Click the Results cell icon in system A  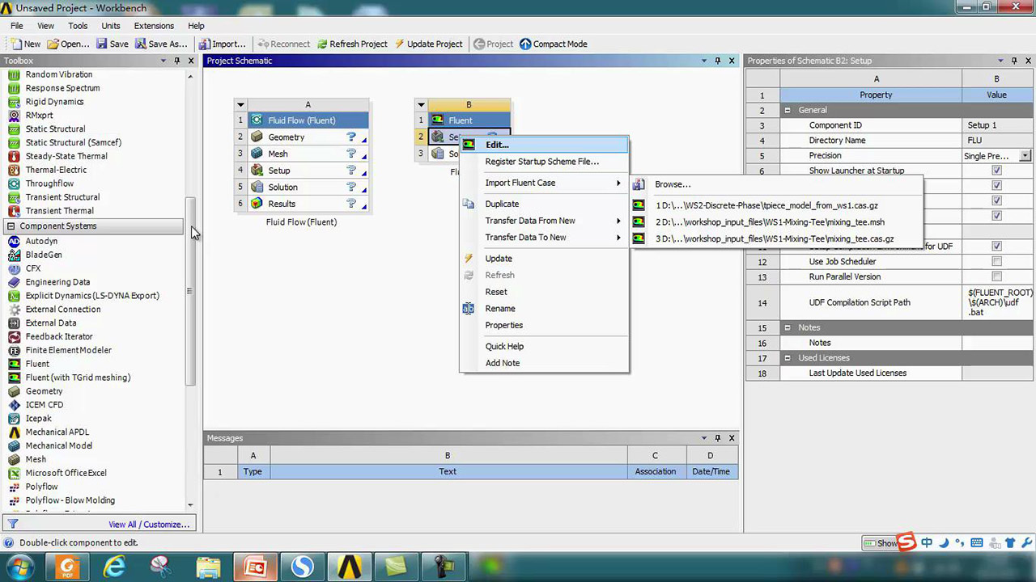257,204
